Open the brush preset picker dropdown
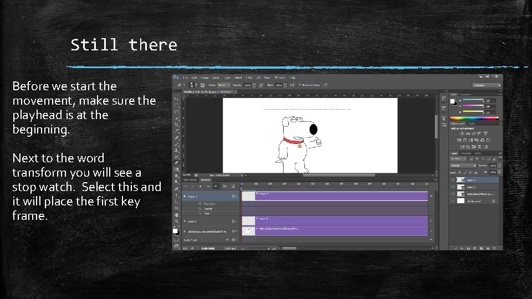Image resolution: width=532 pixels, height=299 pixels. (196, 85)
